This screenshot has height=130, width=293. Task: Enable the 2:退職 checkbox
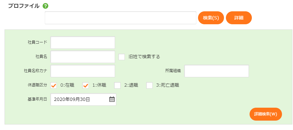click(118, 85)
